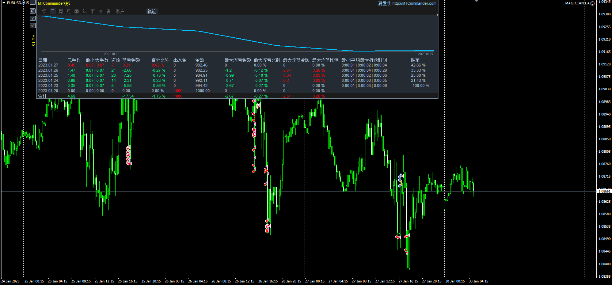612x285 pixels.
Task: Click the balance value 994.42
Action: (x=201, y=85)
